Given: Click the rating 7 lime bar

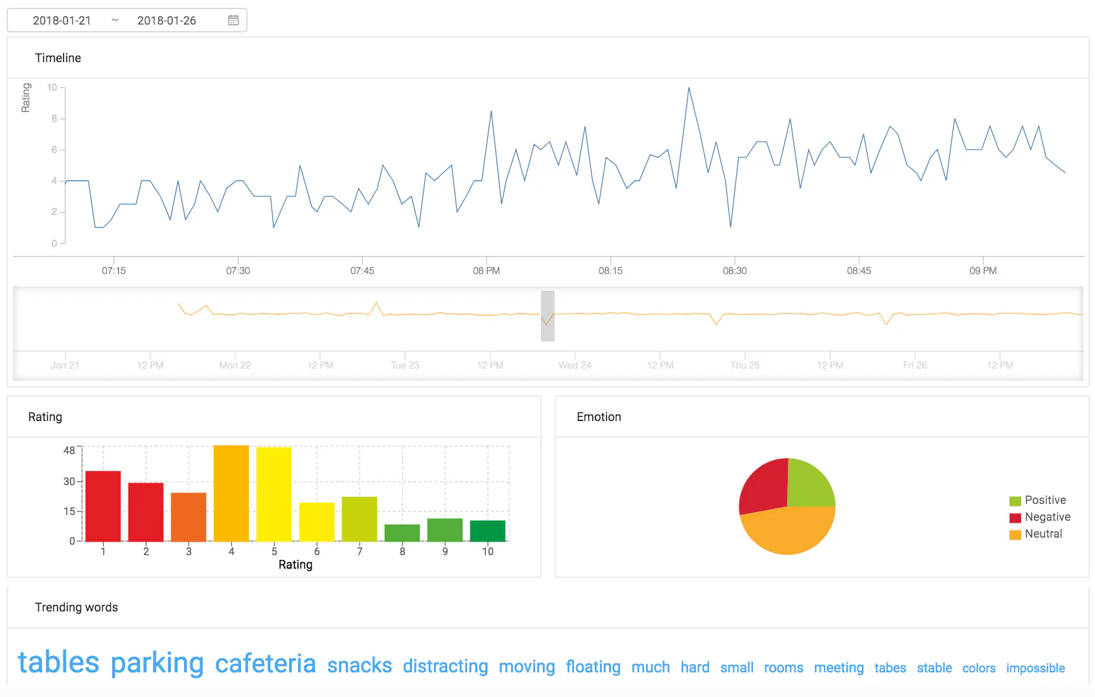Looking at the screenshot, I should coord(360,519).
